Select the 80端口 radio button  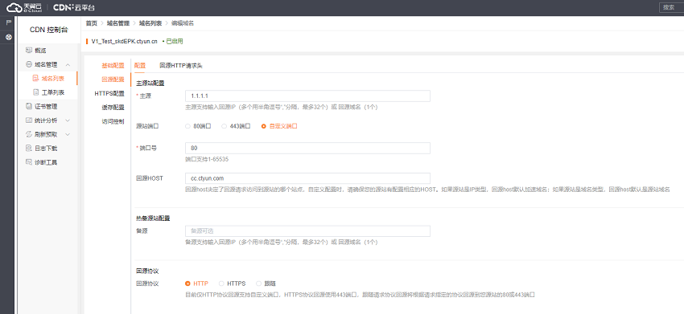coord(188,126)
